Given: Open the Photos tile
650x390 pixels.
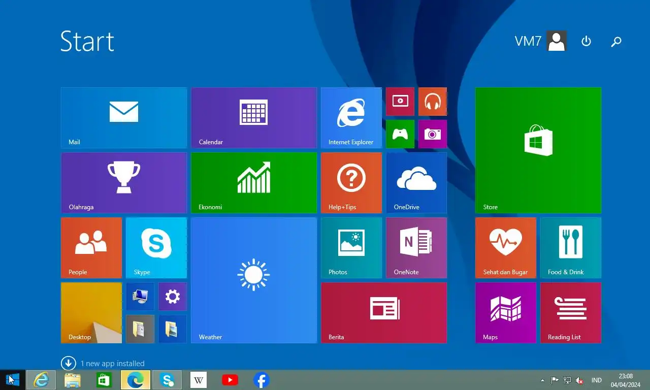Looking at the screenshot, I should (351, 248).
